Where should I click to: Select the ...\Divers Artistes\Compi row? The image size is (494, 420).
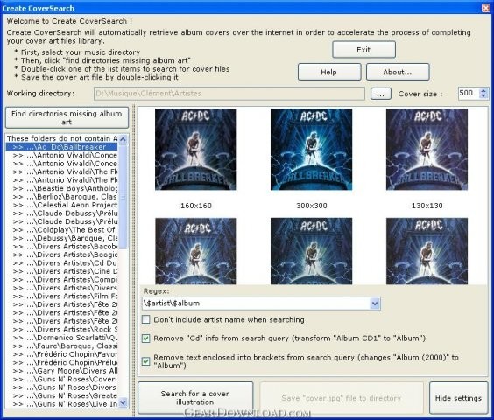click(x=62, y=280)
